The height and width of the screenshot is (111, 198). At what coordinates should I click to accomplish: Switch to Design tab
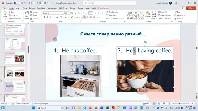32,8
